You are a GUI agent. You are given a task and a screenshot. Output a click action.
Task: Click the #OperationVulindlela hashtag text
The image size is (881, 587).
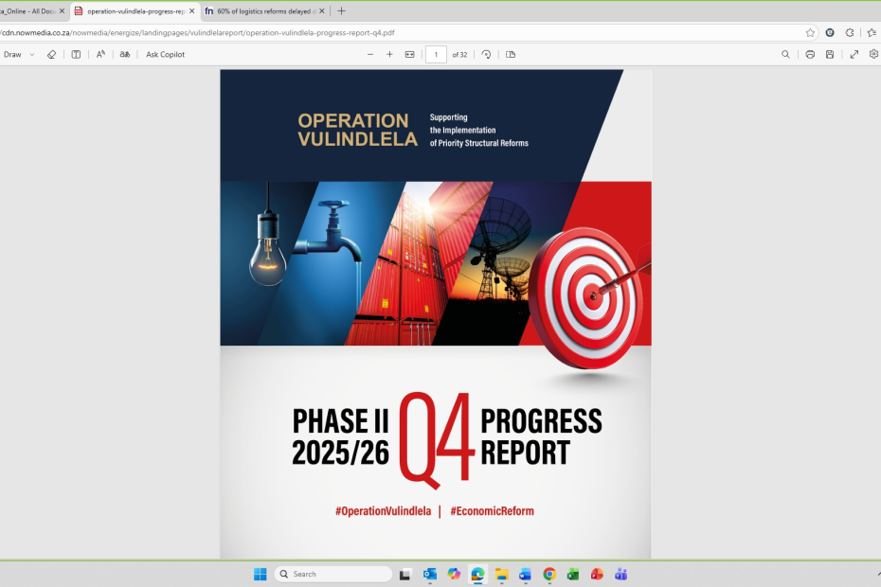(384, 511)
